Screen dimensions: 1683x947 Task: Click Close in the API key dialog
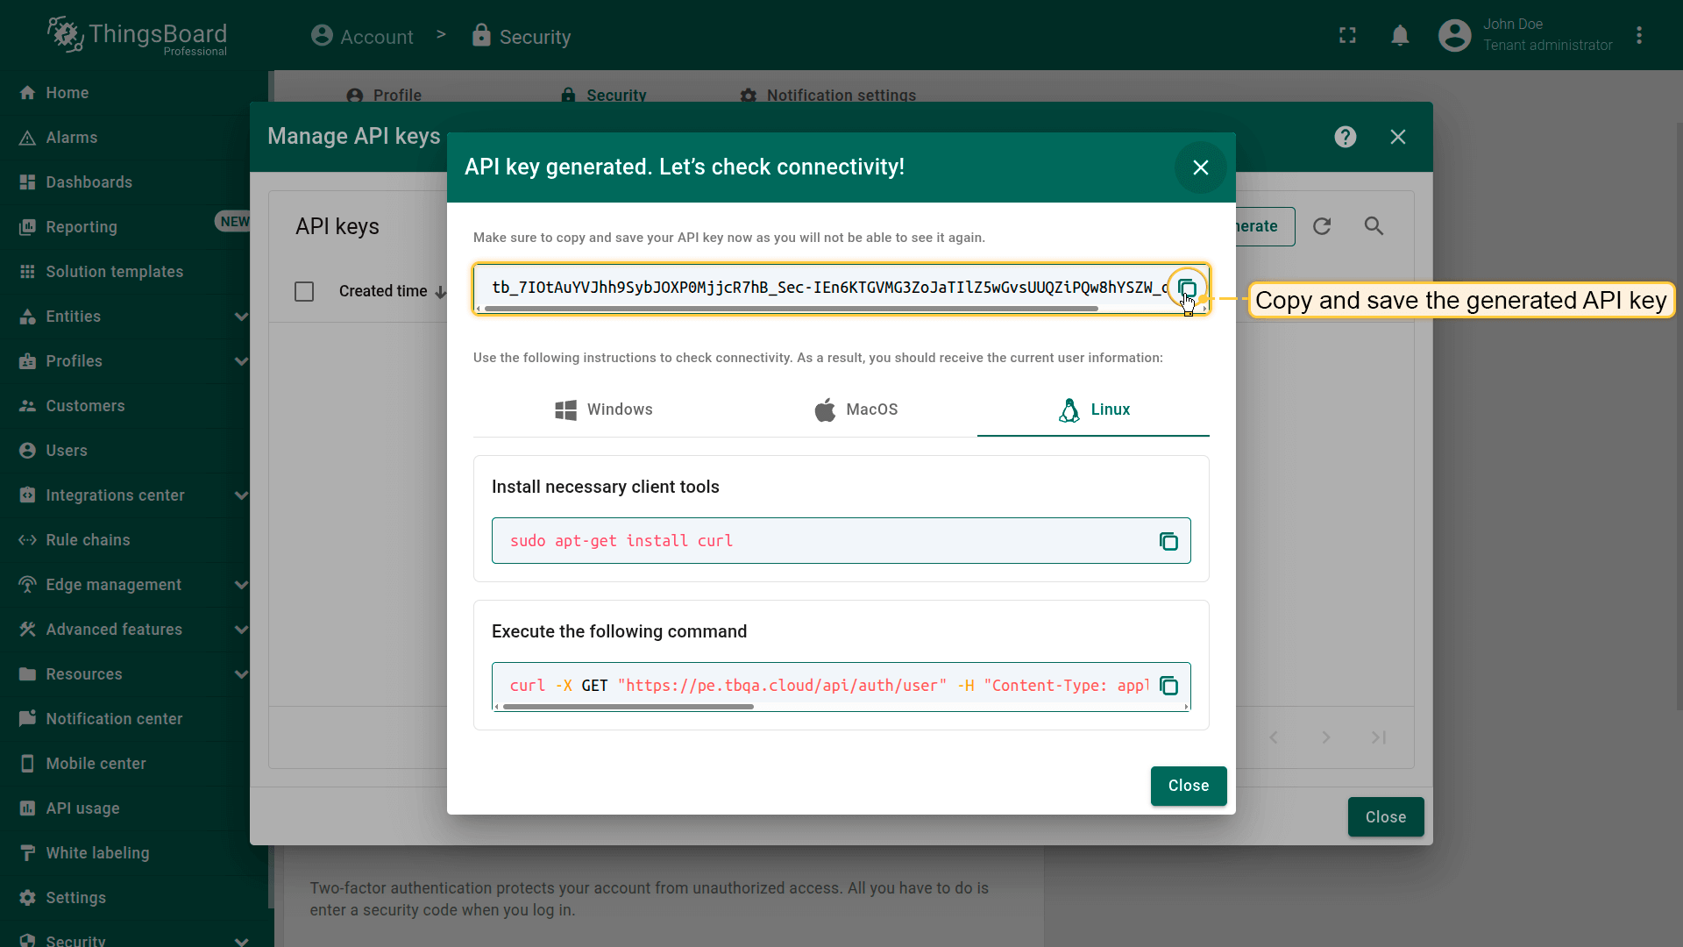(x=1188, y=786)
